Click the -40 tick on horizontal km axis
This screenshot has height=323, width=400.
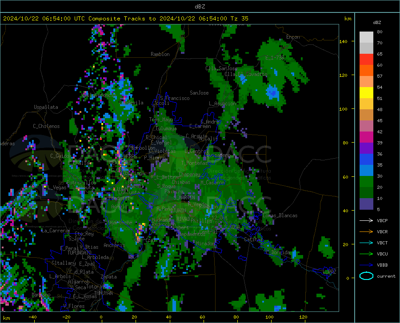tap(32, 317)
